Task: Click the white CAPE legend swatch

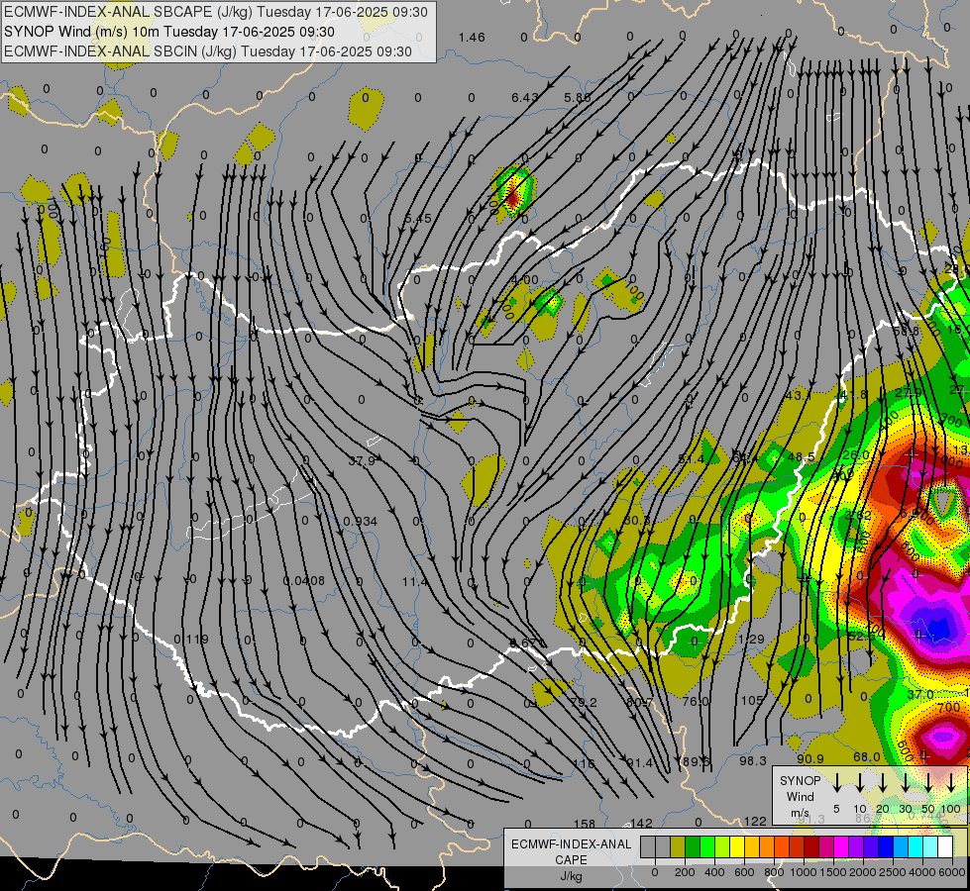Action: (944, 846)
